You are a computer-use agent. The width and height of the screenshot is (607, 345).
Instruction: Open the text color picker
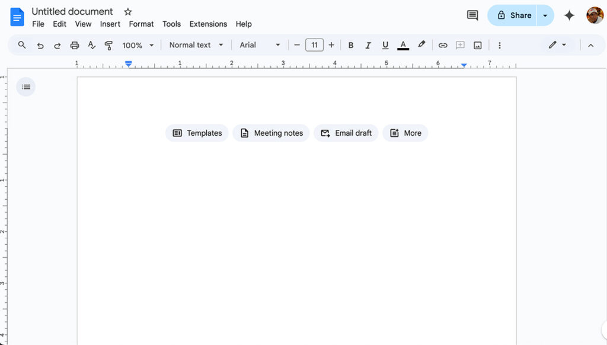[x=403, y=44]
